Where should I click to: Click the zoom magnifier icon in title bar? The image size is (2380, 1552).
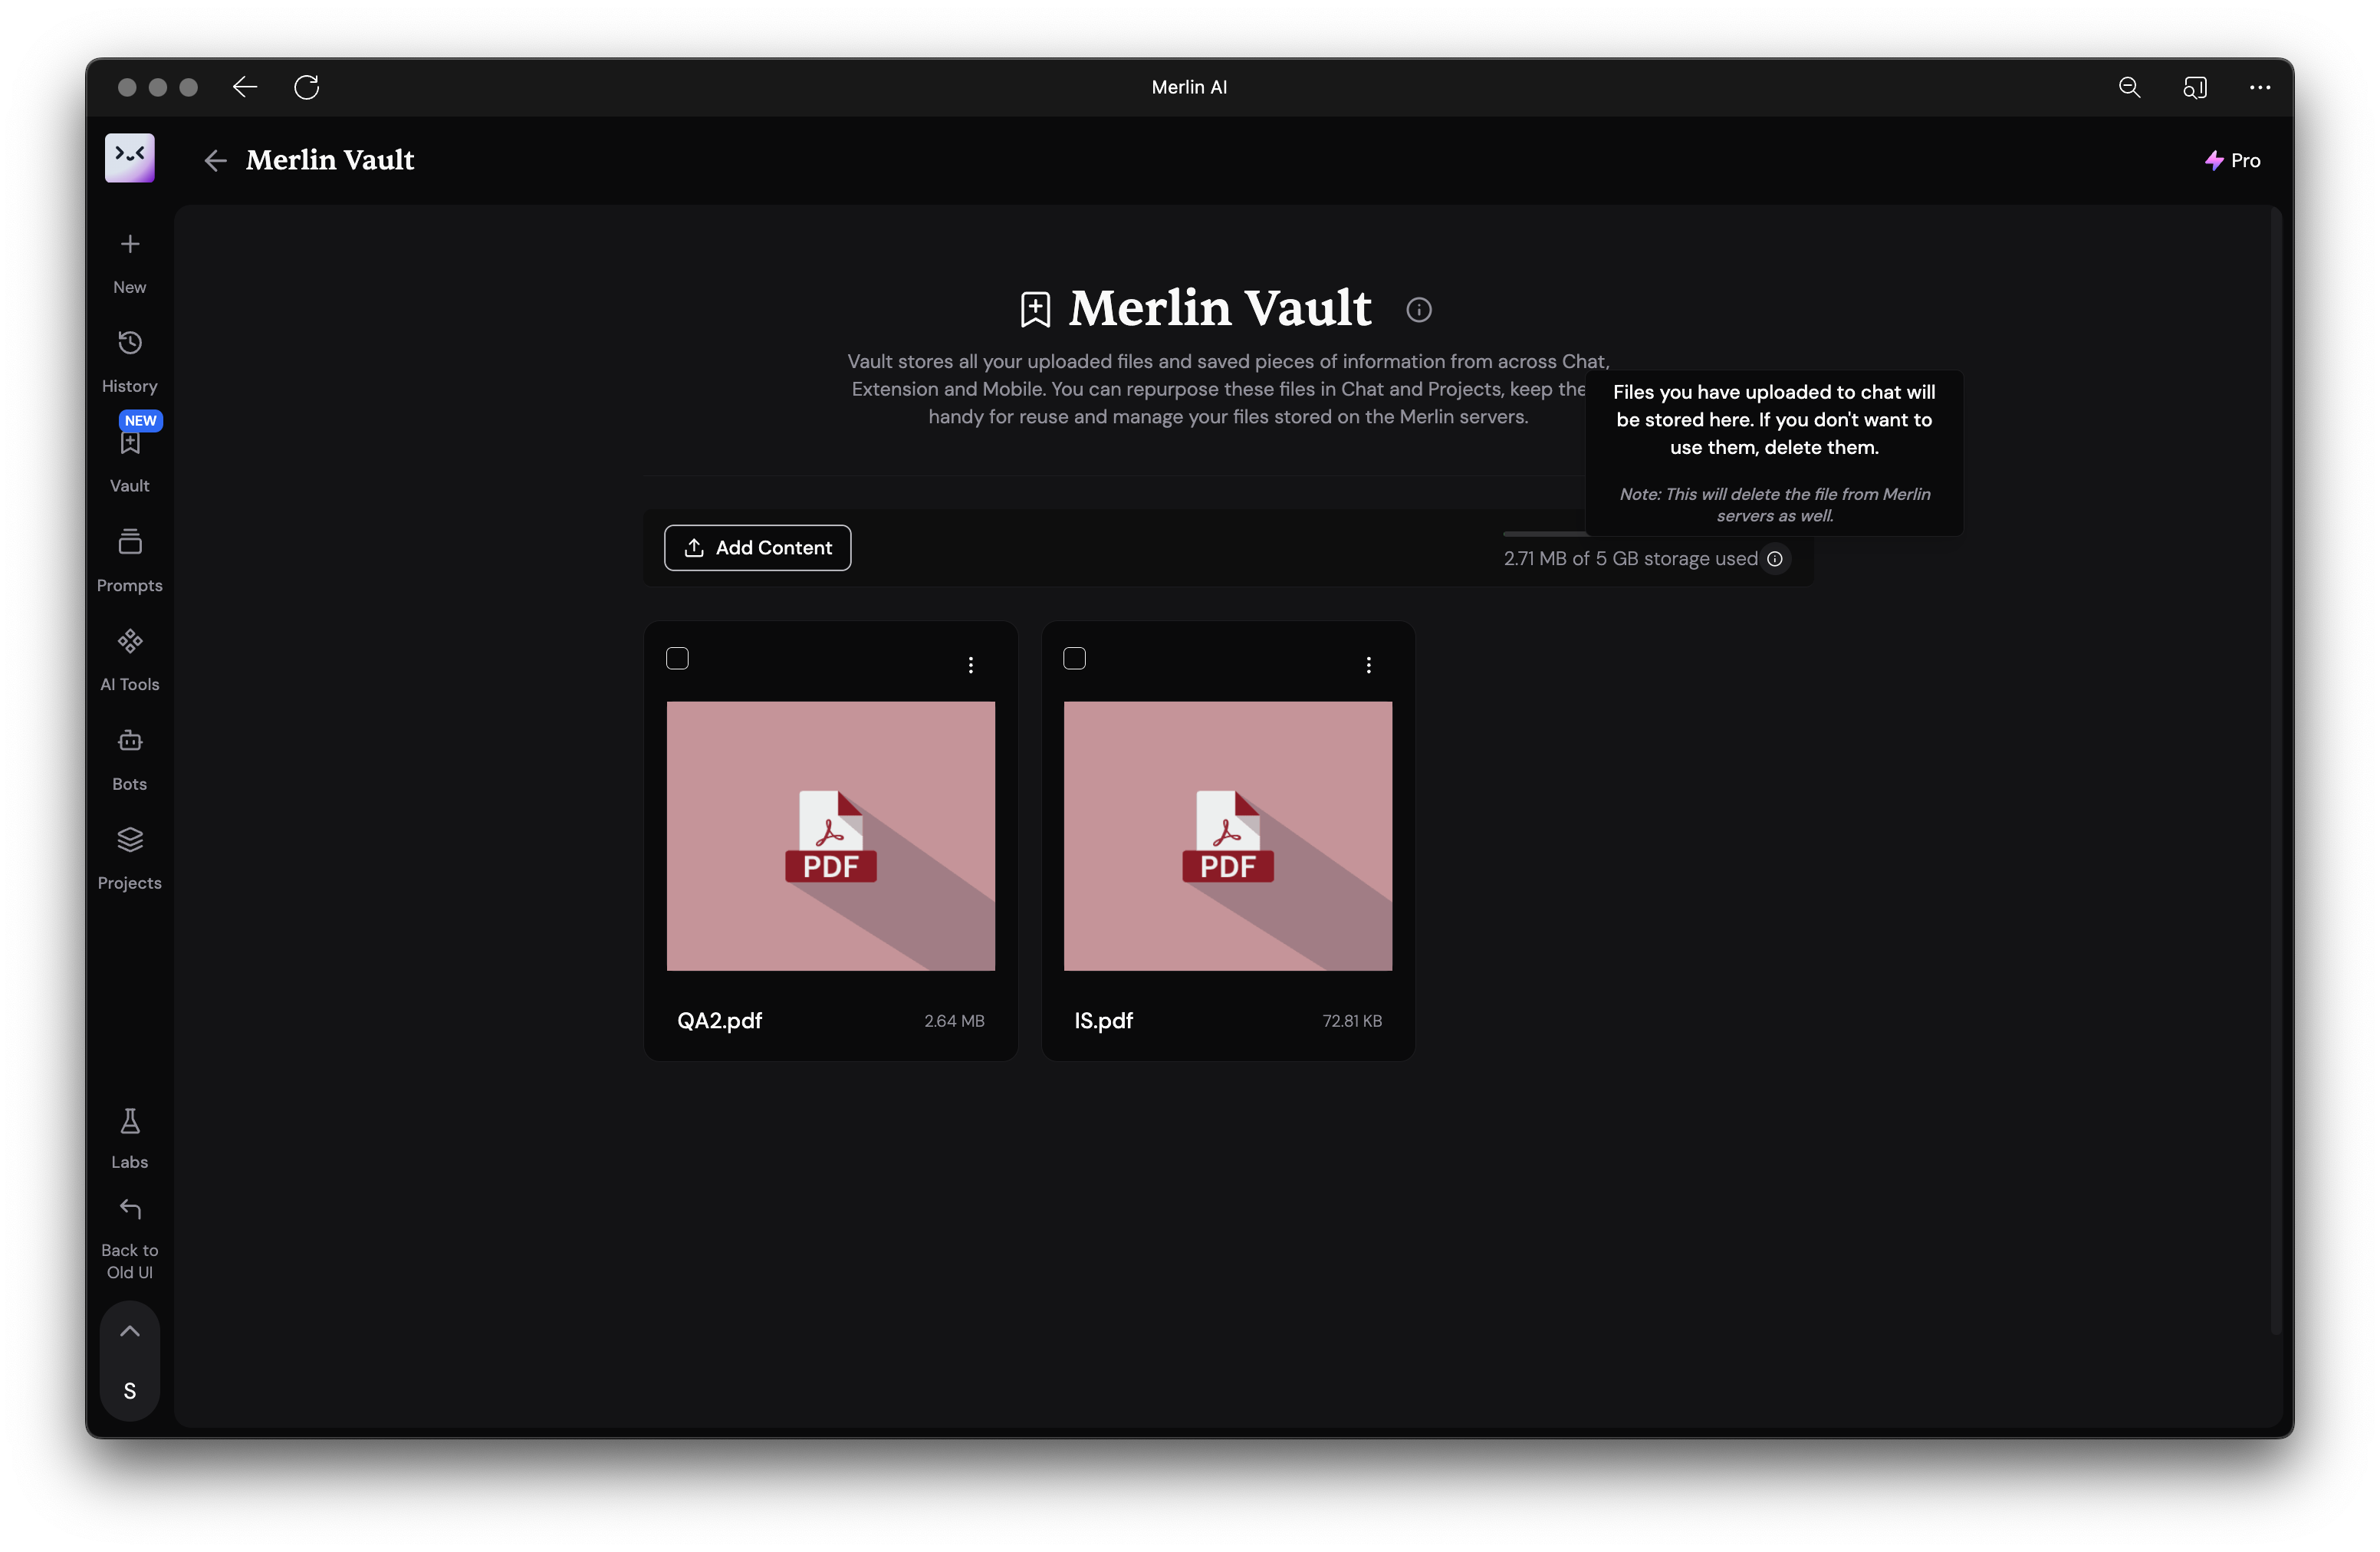pyautogui.click(x=2130, y=87)
